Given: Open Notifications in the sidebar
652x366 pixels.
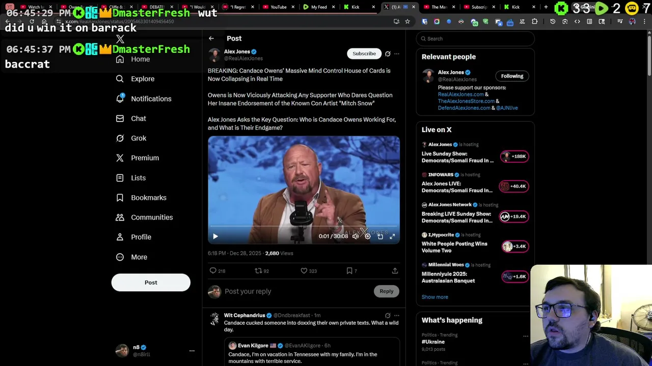Looking at the screenshot, I should tap(144, 99).
